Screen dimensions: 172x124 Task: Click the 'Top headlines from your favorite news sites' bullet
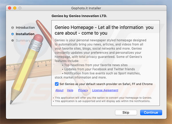point(95,65)
